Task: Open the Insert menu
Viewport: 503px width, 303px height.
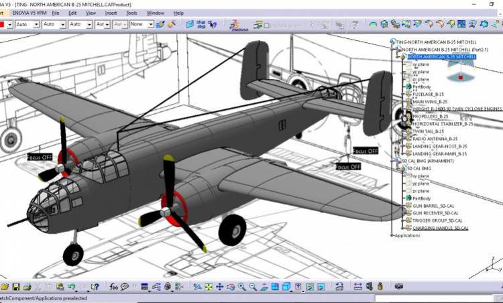Action: click(x=111, y=13)
